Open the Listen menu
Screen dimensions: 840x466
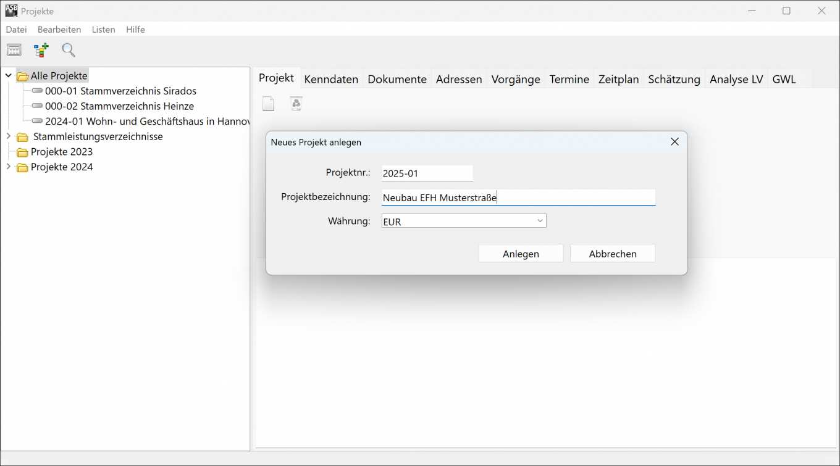point(104,29)
